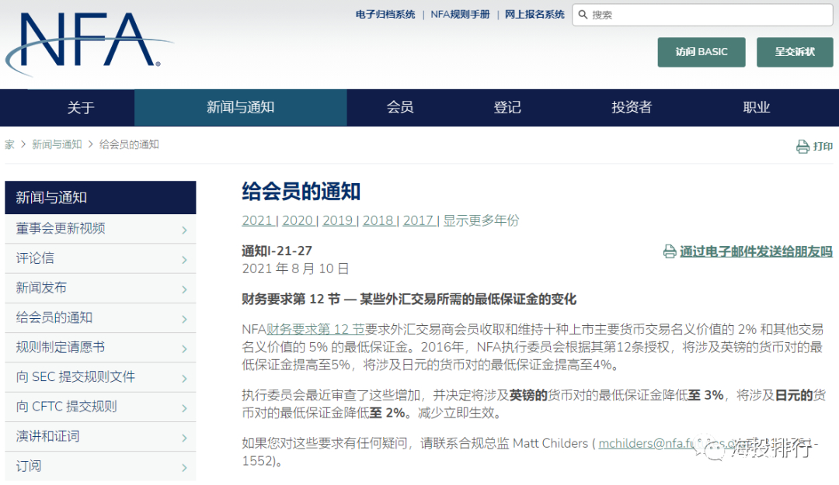Click the 呈交诉状 button
This screenshot has height=485, width=839.
pyautogui.click(x=795, y=52)
